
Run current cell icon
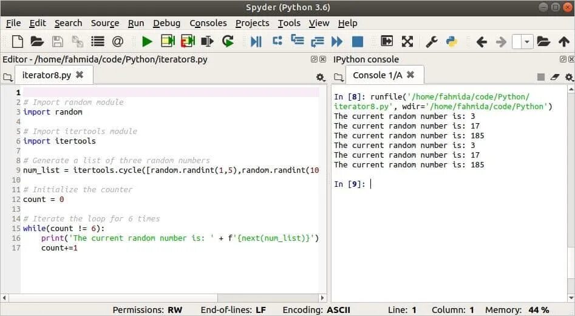coord(168,41)
